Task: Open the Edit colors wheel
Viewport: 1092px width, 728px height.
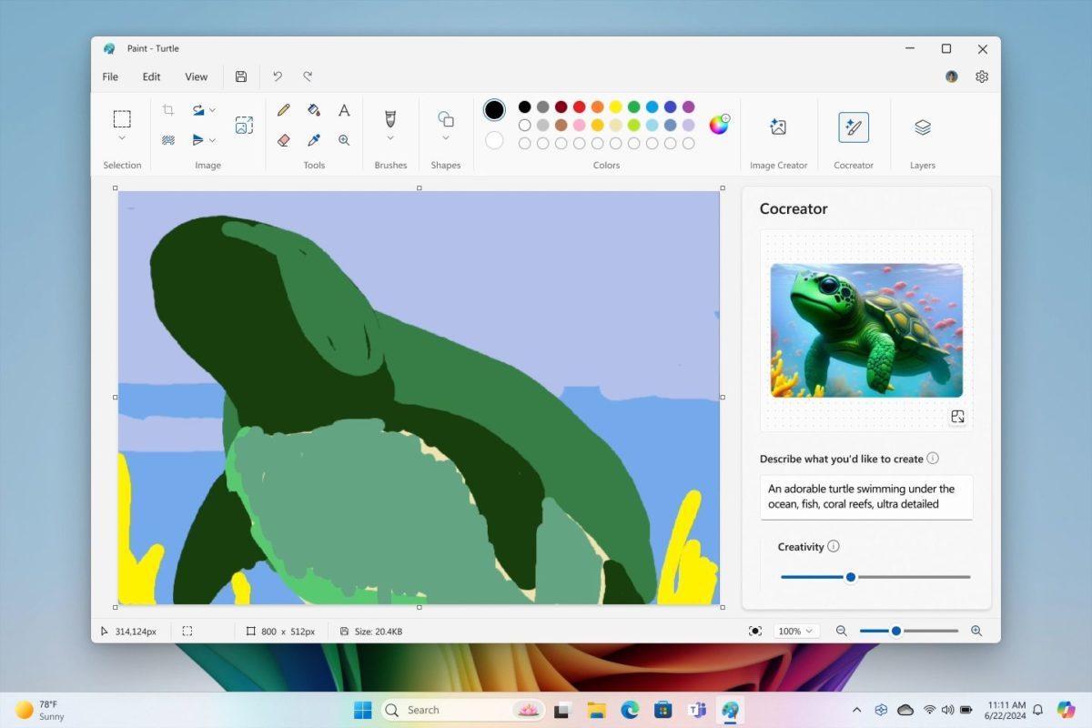Action: point(719,125)
